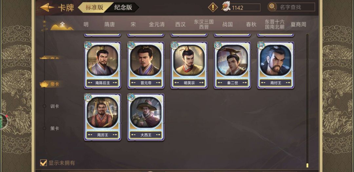Filter cards by 东汉三国西晋 period
This screenshot has width=354, height=172.
204,24
